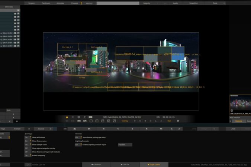Click the loop playback icon

tap(74, 129)
